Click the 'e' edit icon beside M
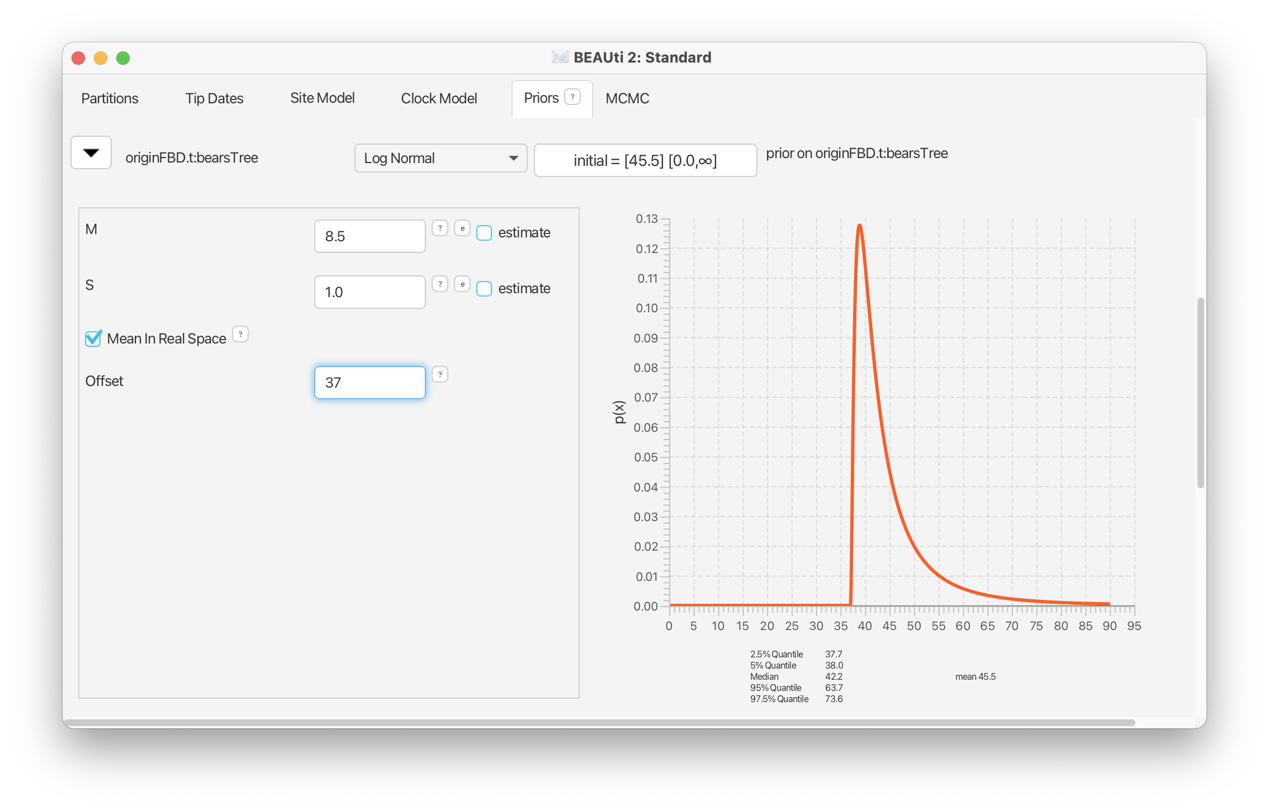This screenshot has height=811, width=1269. [462, 228]
